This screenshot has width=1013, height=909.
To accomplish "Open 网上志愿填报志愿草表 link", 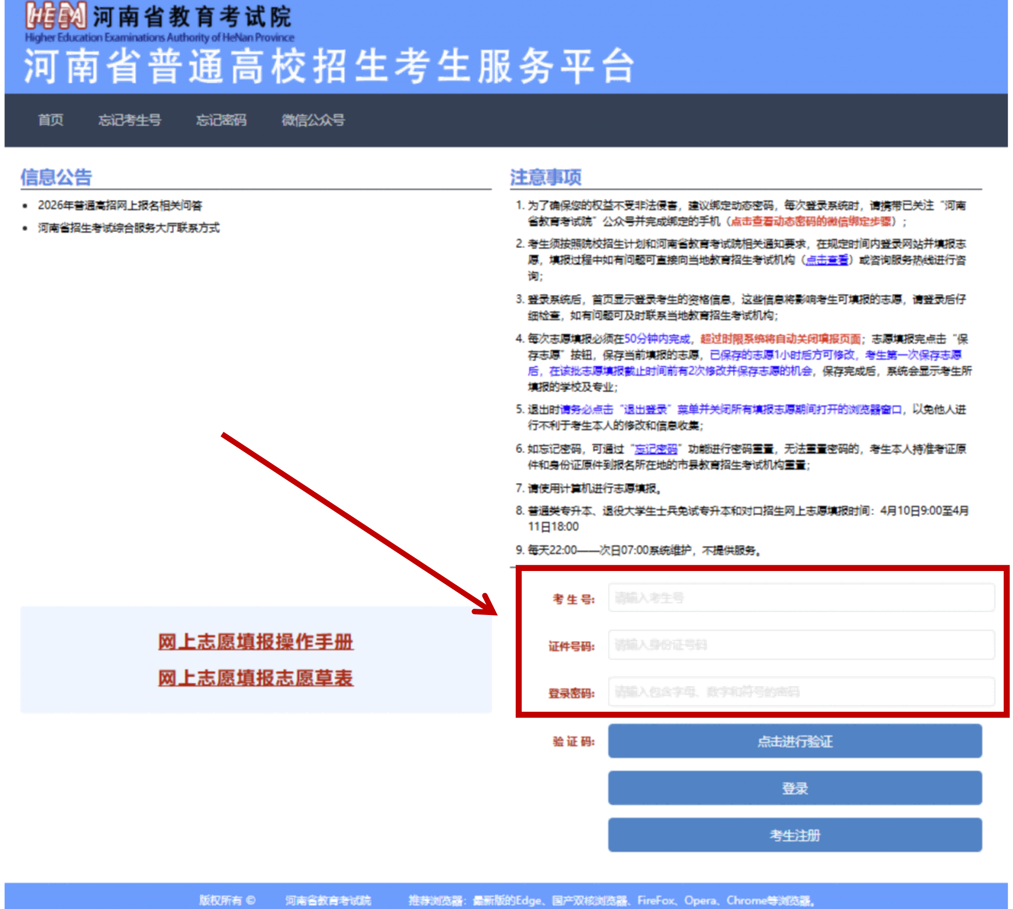I will click(256, 678).
